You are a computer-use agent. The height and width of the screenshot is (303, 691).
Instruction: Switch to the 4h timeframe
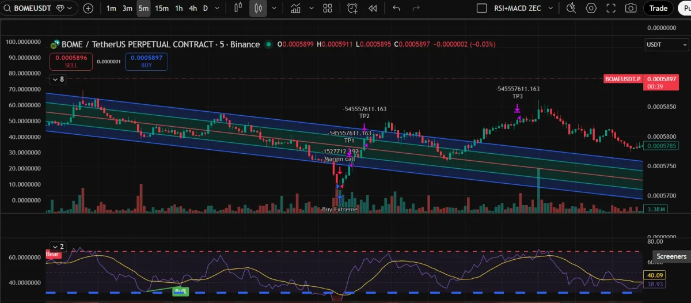[x=193, y=9]
